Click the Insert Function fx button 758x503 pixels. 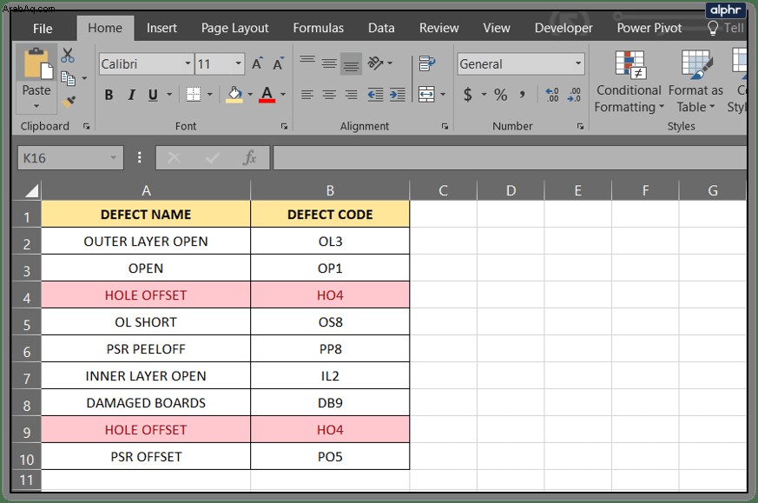click(x=249, y=157)
